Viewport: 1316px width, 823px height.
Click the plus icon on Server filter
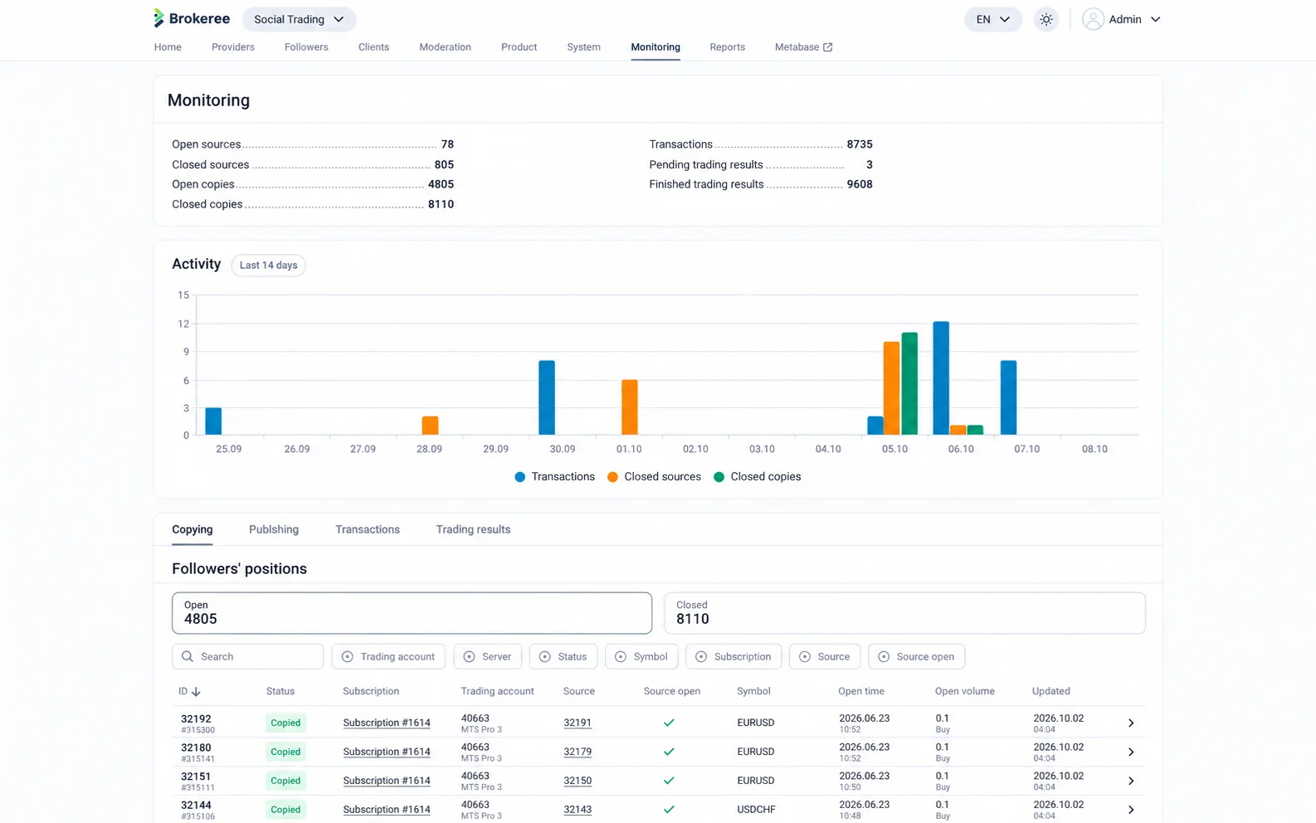click(469, 656)
